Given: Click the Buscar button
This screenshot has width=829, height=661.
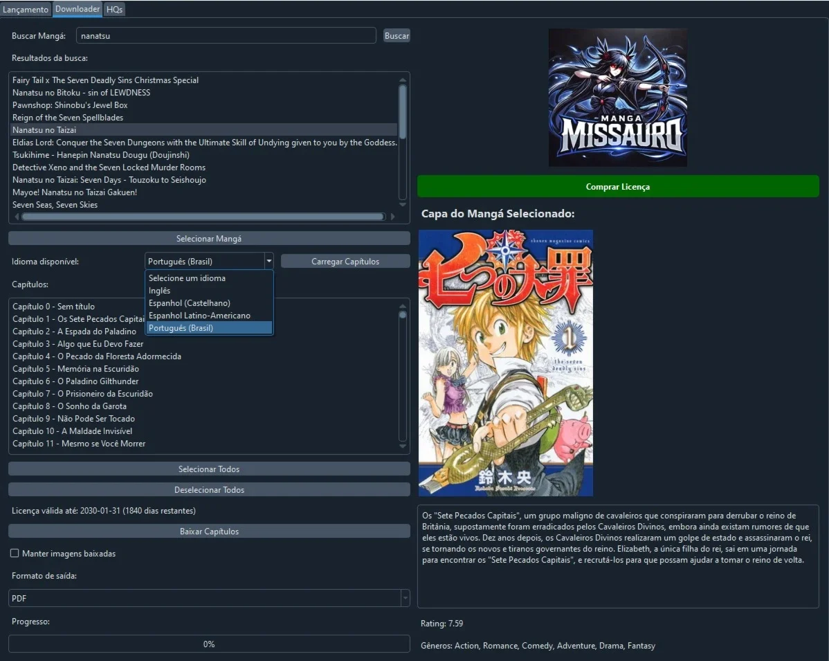Looking at the screenshot, I should click(x=397, y=35).
